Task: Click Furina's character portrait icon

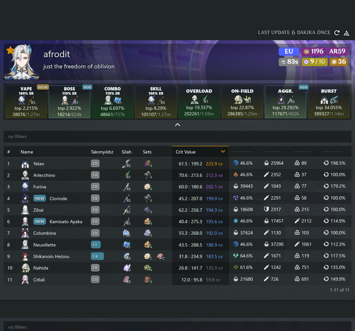Action: 25,187
